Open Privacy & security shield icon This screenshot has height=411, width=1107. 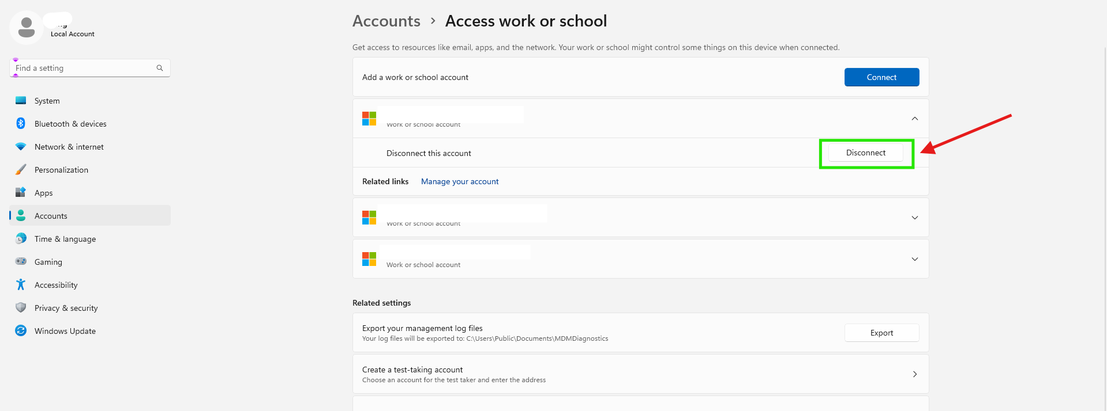coord(21,307)
